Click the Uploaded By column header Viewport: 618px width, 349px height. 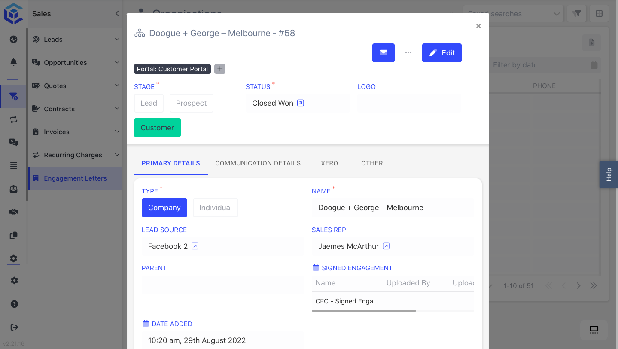click(408, 283)
